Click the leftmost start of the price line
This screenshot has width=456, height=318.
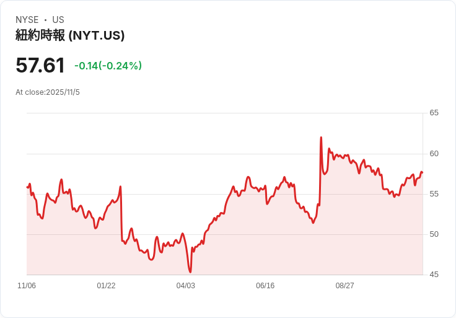[x=27, y=187]
